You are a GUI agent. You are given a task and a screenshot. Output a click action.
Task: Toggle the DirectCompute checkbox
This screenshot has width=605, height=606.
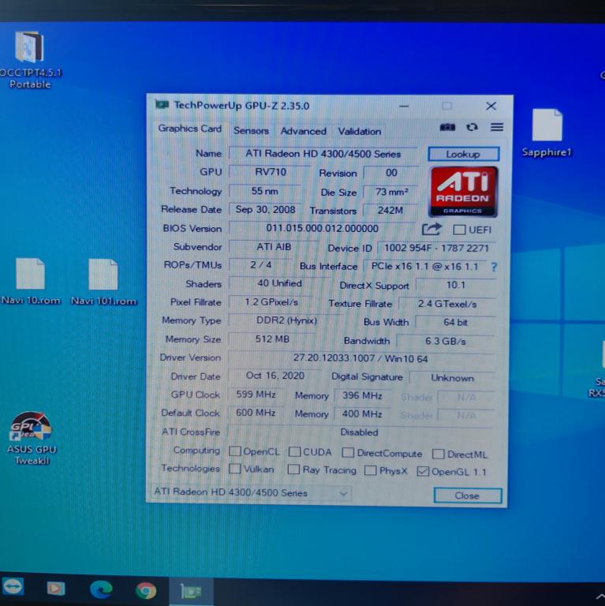pyautogui.click(x=348, y=453)
